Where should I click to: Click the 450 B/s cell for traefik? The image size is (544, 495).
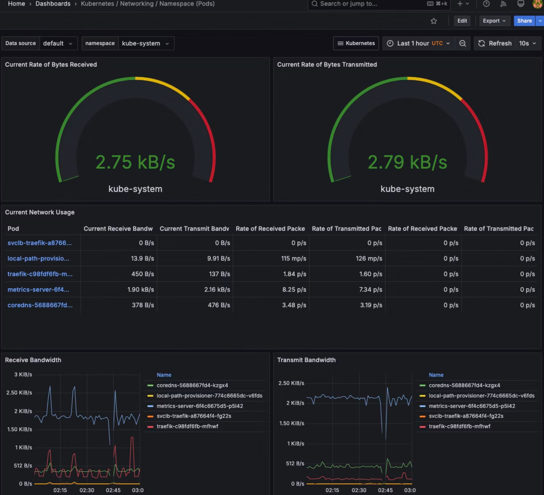pos(143,274)
